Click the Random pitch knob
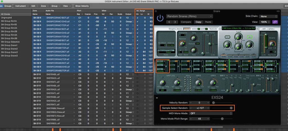The image size is (288, 131). point(182,44)
